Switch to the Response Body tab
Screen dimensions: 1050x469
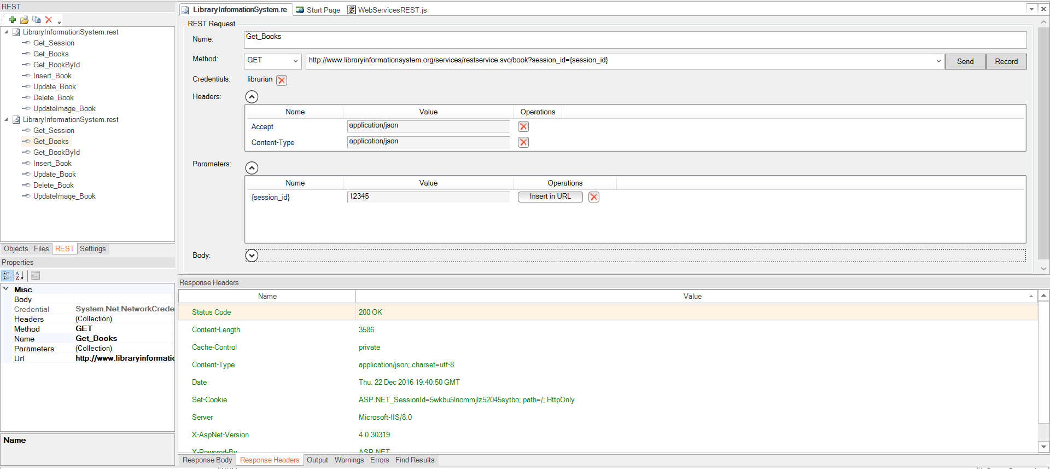point(207,460)
